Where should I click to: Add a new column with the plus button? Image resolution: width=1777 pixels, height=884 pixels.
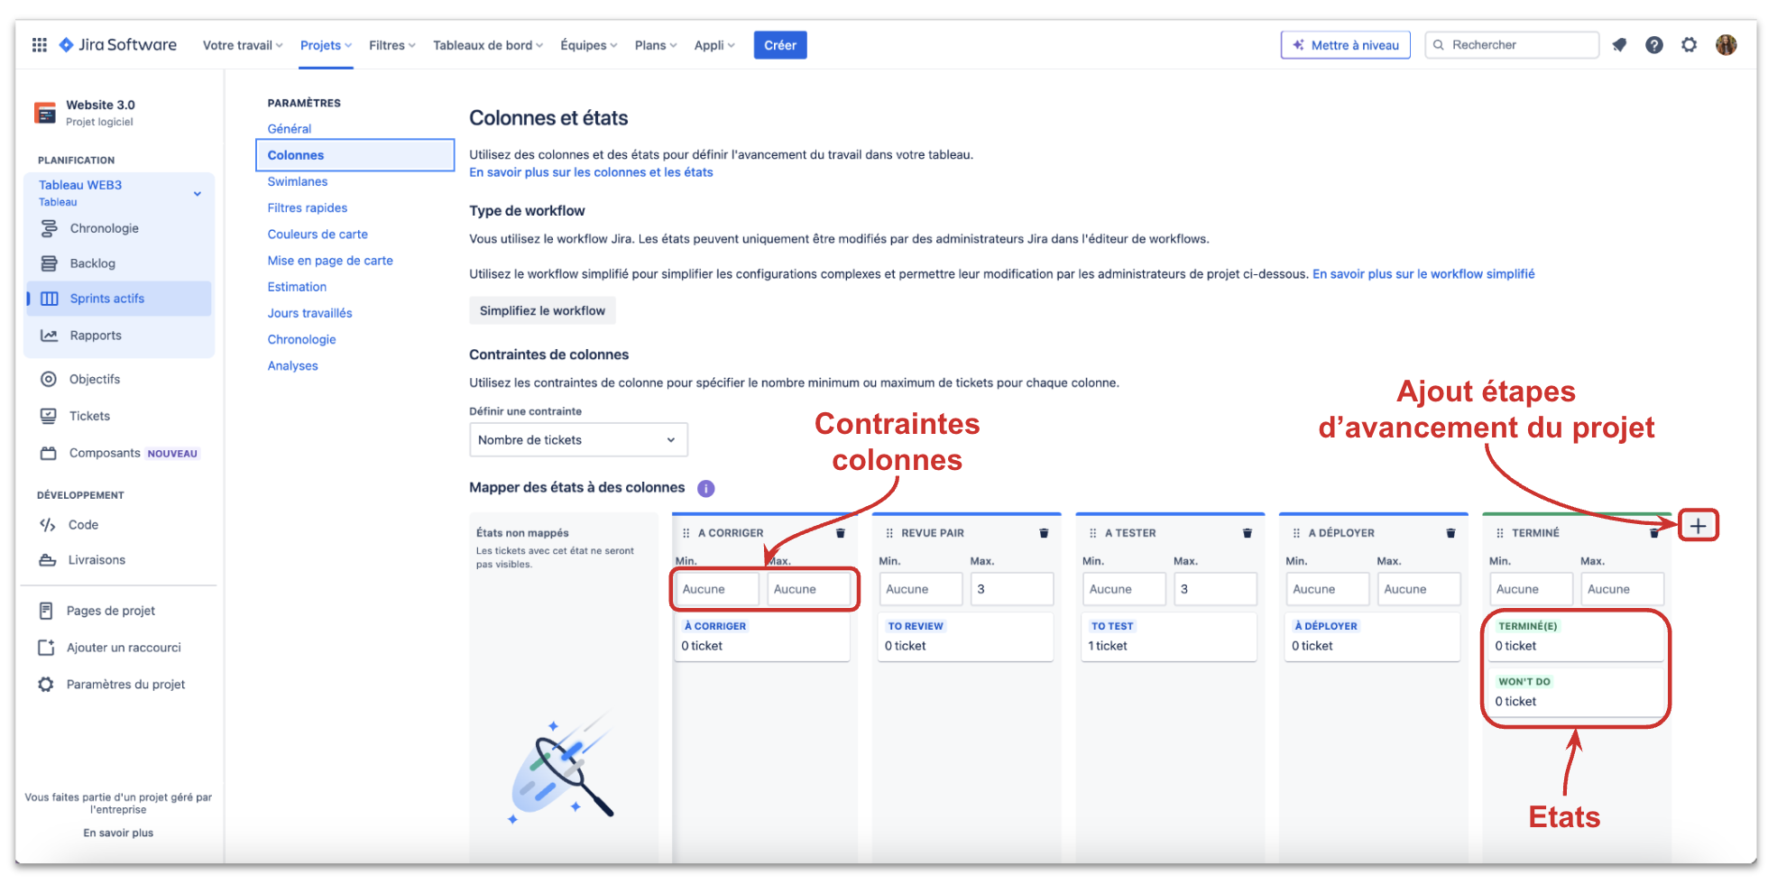coord(1697,525)
